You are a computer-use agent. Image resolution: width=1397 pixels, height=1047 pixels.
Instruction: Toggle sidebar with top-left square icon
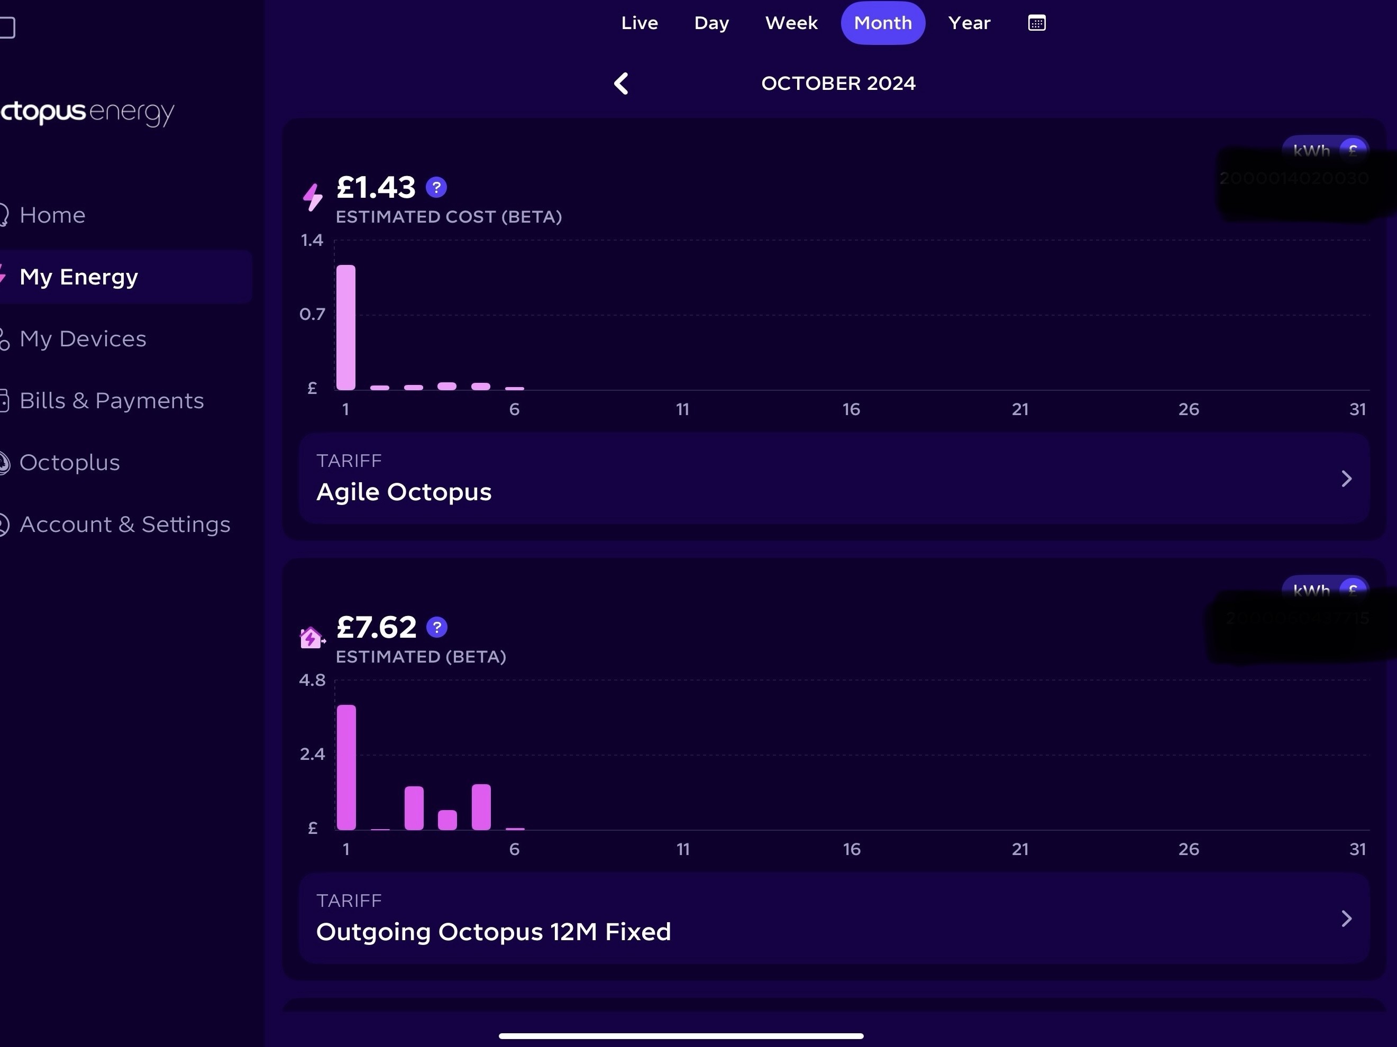7,28
